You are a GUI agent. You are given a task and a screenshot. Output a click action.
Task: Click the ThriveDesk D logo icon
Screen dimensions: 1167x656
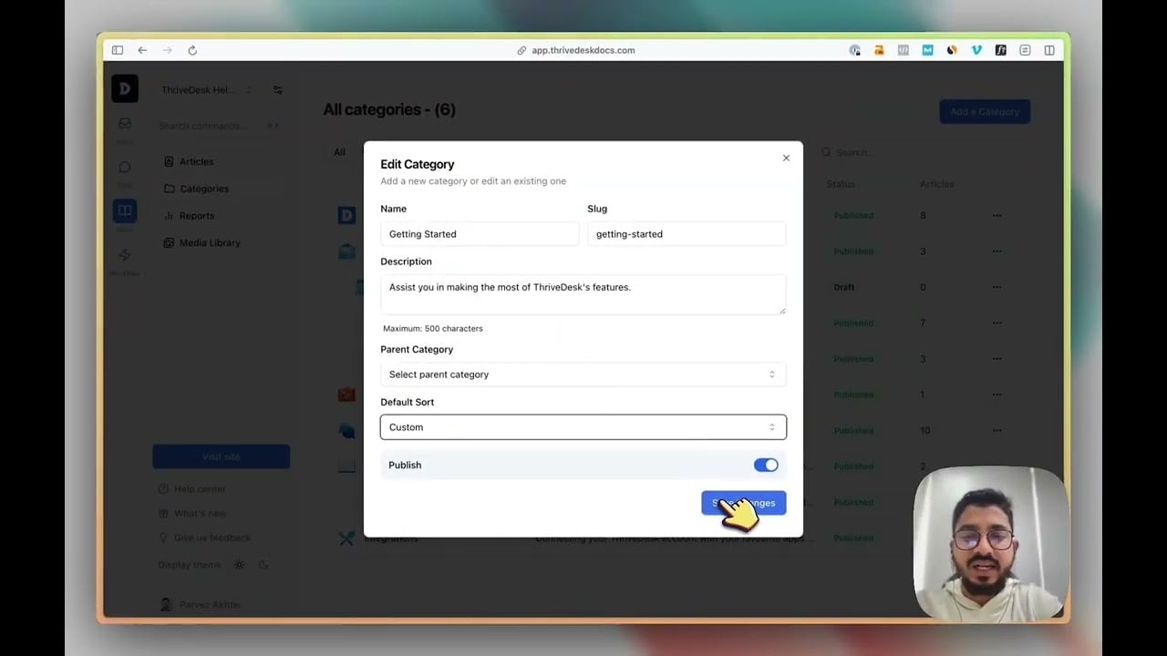pos(125,88)
